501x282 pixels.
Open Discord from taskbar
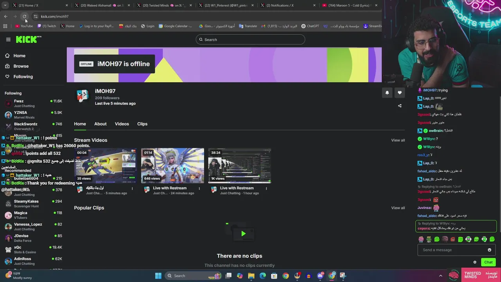[320, 276]
